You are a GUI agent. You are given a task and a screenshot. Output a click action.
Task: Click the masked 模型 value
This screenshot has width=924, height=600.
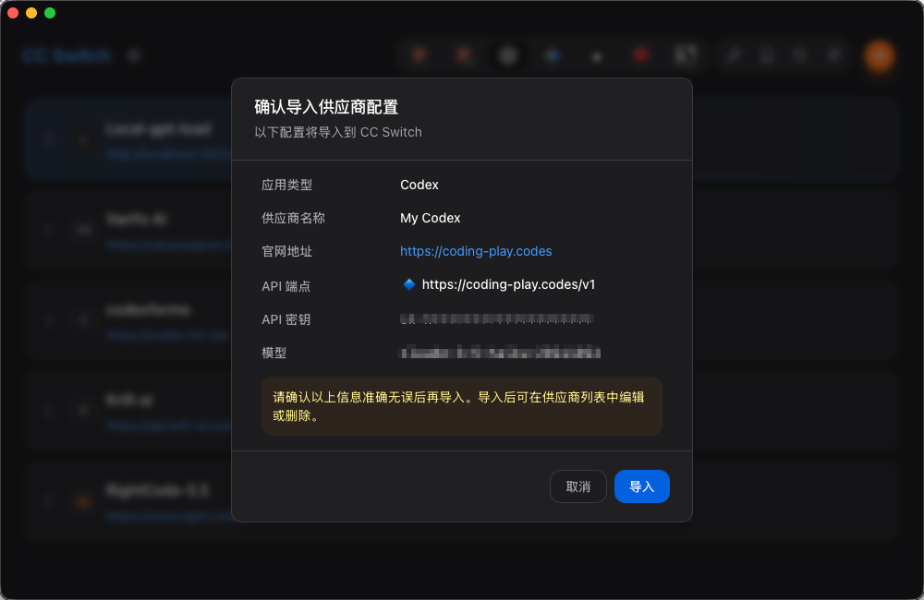click(x=499, y=353)
